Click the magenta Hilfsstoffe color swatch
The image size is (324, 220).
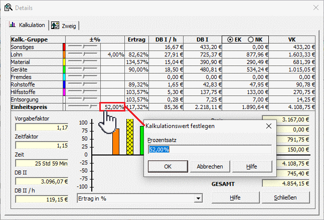[x=64, y=92]
